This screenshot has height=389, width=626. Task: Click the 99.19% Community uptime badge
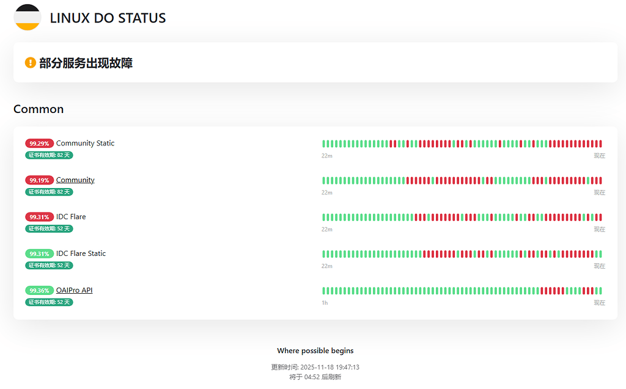point(39,180)
